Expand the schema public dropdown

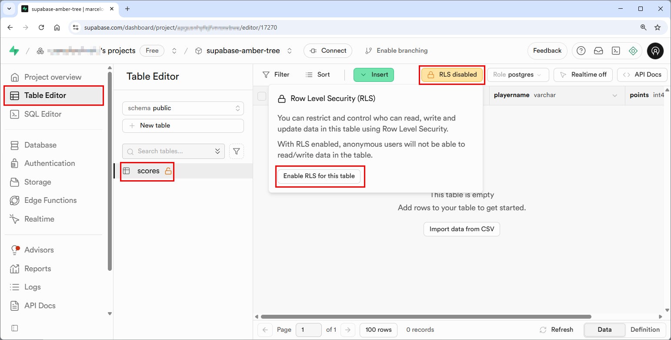183,108
